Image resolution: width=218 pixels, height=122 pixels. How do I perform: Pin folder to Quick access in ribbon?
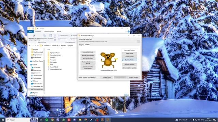34,38
